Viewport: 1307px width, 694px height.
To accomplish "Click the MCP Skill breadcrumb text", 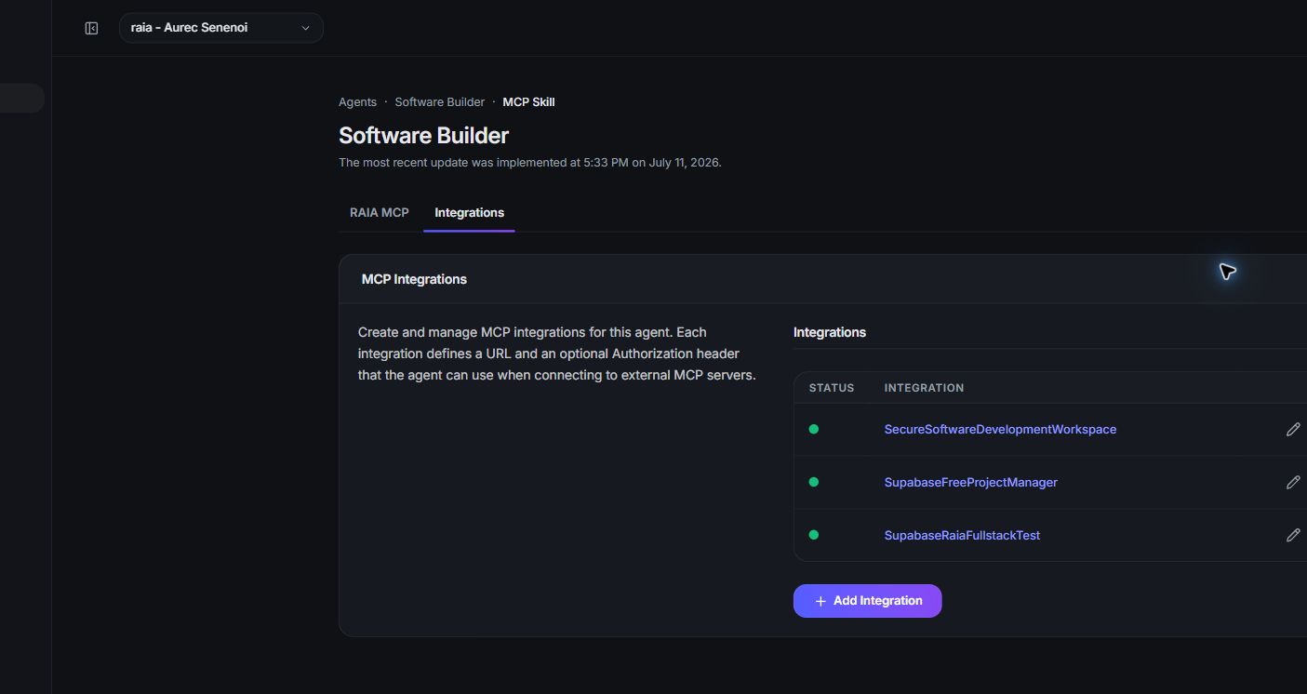I will coord(528,102).
